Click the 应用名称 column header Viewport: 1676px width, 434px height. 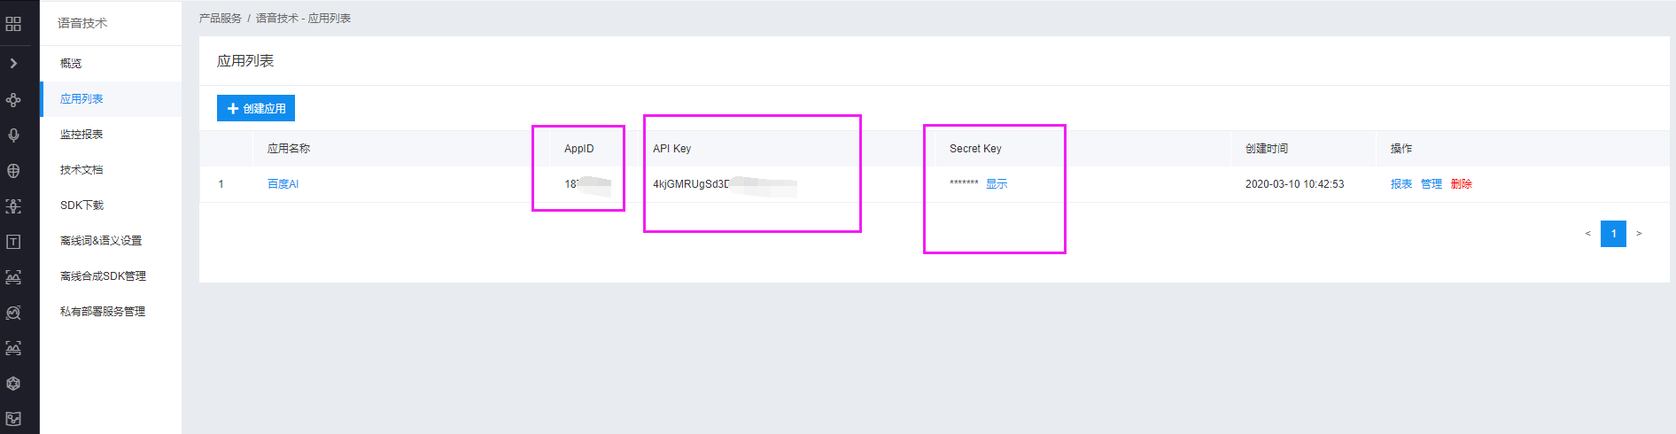pos(289,149)
